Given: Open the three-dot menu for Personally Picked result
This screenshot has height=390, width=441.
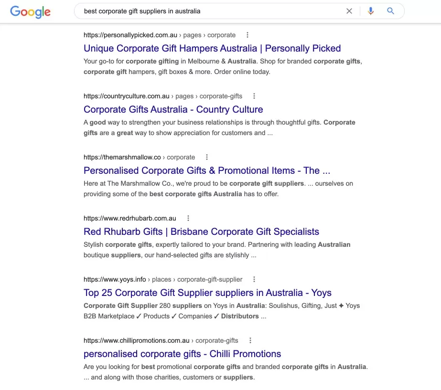Looking at the screenshot, I should (x=247, y=34).
